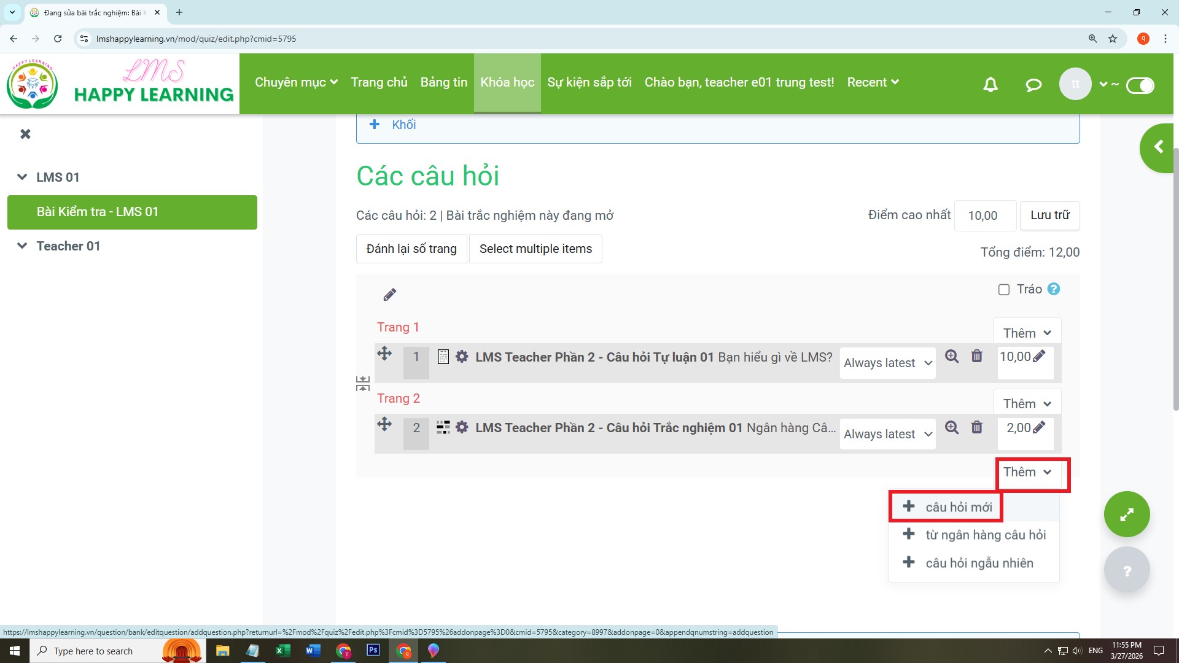Click the Điểm cao nhất input field

tap(984, 215)
